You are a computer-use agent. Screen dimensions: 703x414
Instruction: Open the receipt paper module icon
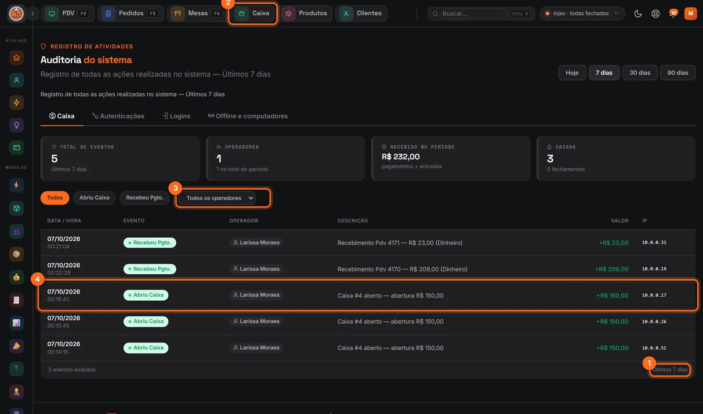point(16,300)
